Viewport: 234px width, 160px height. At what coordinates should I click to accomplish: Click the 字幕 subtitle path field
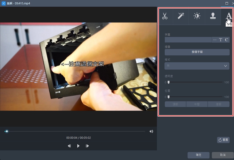188,40
